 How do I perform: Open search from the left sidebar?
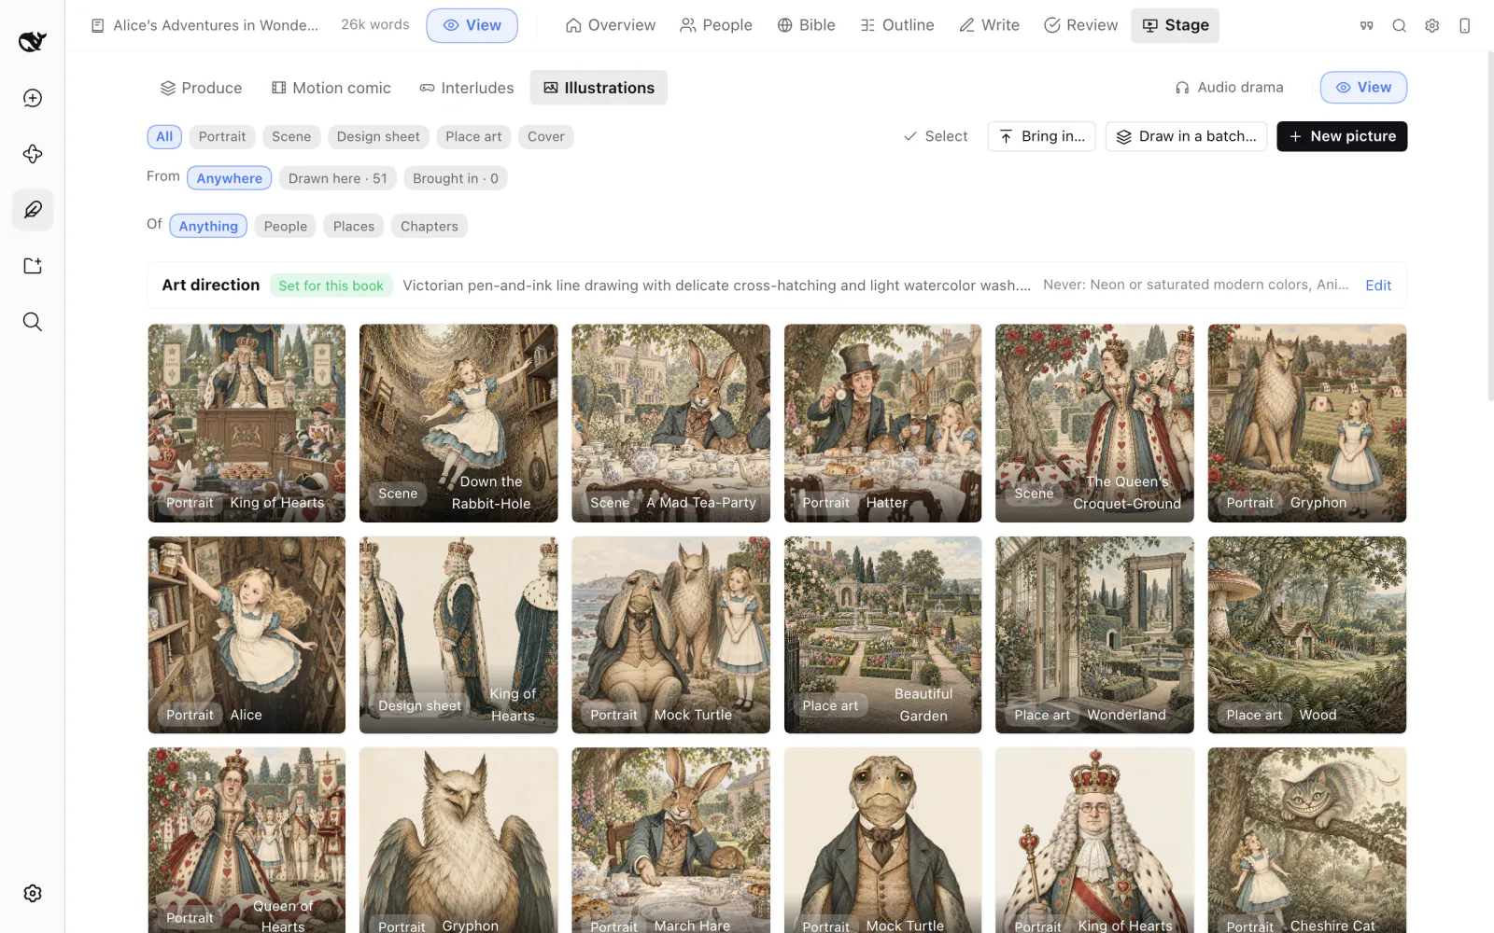(x=33, y=322)
